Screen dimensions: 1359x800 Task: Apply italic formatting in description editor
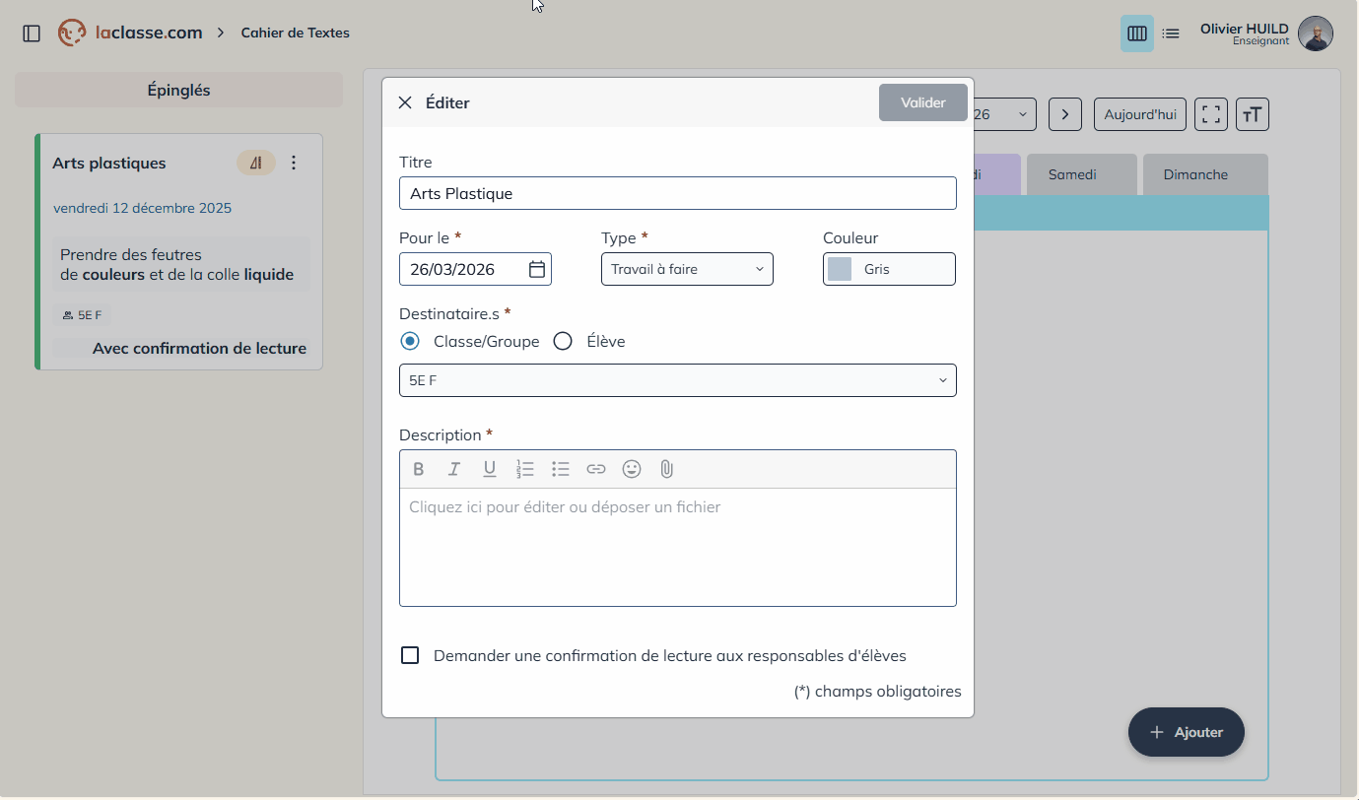click(454, 469)
